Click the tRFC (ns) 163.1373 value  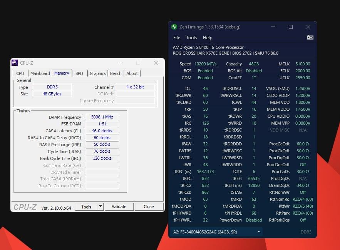(x=205, y=172)
